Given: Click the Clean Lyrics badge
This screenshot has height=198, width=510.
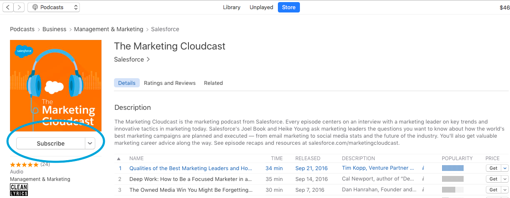Looking at the screenshot, I should [x=19, y=190].
